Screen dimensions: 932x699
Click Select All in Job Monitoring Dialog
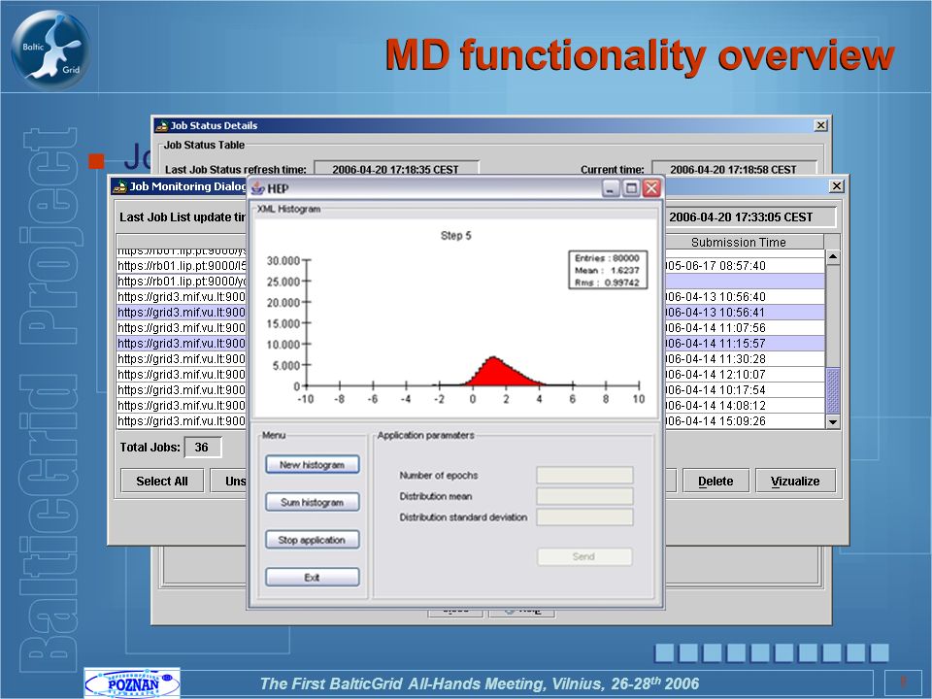pyautogui.click(x=162, y=481)
